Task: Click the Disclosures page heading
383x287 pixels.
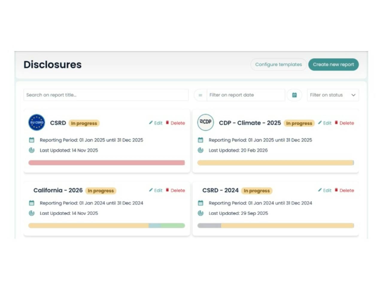Action: (53, 65)
